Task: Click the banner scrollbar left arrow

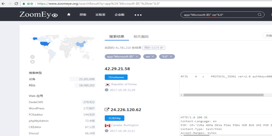Action: (181, 95)
